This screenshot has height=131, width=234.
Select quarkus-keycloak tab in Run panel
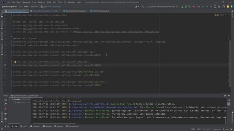pyautogui.click(x=26, y=96)
